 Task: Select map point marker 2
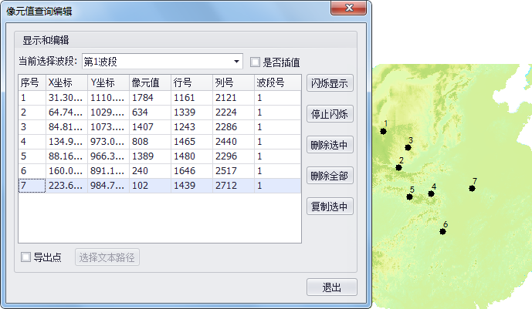[398, 167]
